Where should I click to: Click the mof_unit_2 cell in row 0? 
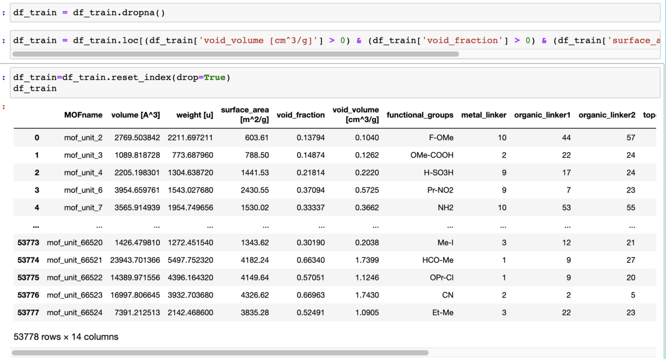click(x=83, y=137)
